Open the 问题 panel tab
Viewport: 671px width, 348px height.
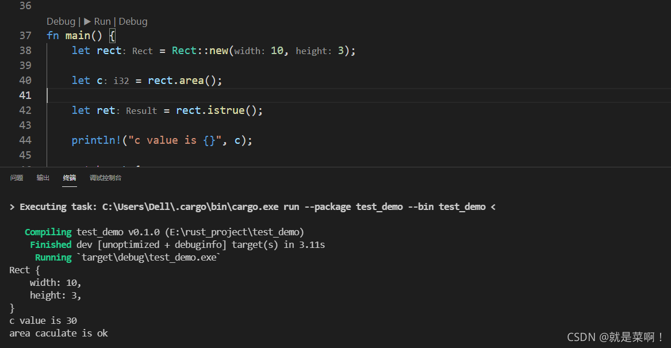[17, 178]
